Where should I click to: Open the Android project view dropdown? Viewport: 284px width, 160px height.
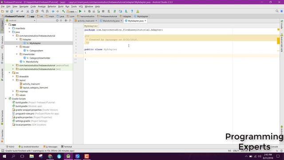(20, 20)
